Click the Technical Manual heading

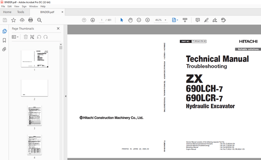click(x=217, y=59)
